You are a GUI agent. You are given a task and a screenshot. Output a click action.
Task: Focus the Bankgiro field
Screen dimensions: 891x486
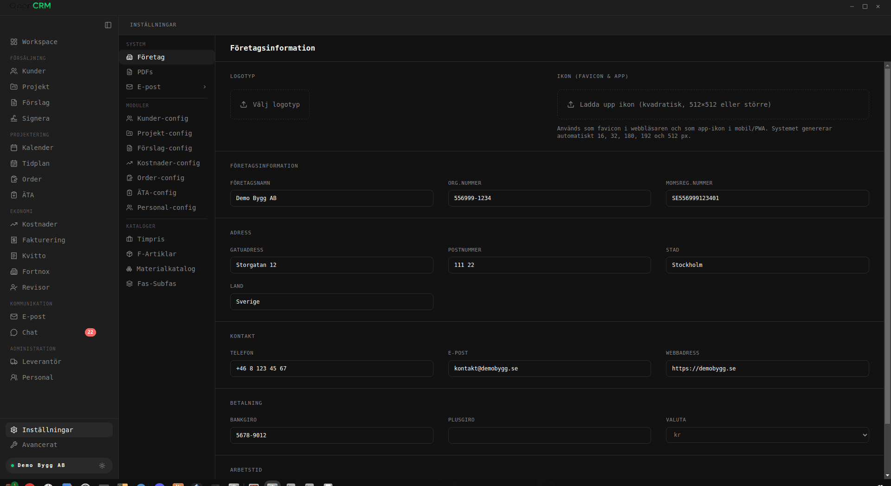pos(331,435)
